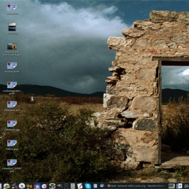Launch the clapperboard video app in the panel

point(15,186)
